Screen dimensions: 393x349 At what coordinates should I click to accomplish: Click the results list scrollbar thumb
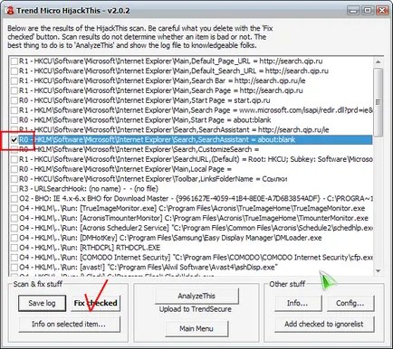click(x=378, y=102)
